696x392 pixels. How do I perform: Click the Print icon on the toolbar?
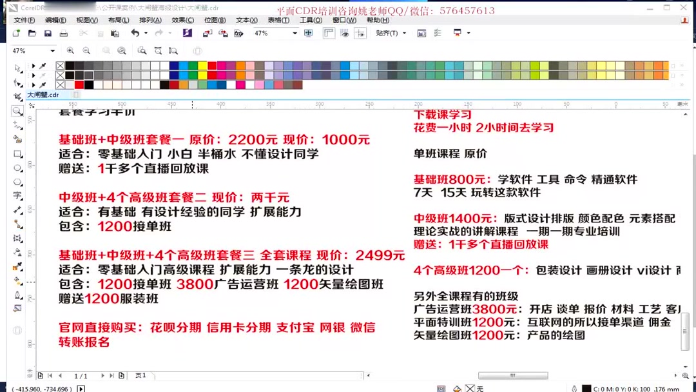63,34
